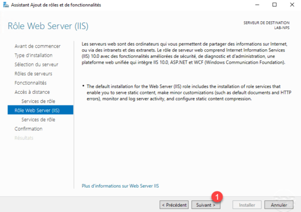Select Services de rôle under Rôle Web Server (IIS)

pyautogui.click(x=38, y=120)
